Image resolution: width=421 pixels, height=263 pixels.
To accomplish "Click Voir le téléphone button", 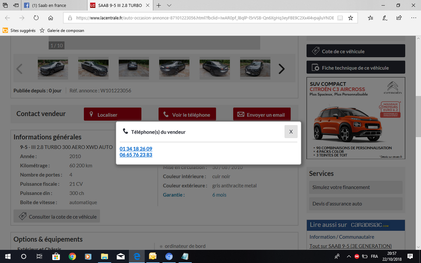I will (187, 114).
